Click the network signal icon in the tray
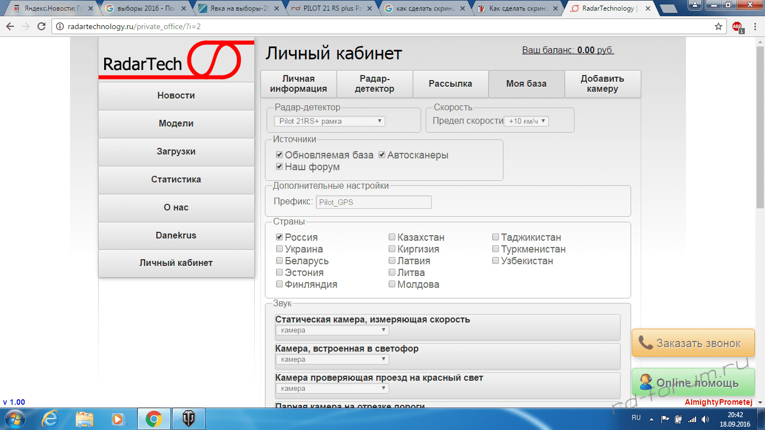This screenshot has height=430, width=765. [692, 419]
